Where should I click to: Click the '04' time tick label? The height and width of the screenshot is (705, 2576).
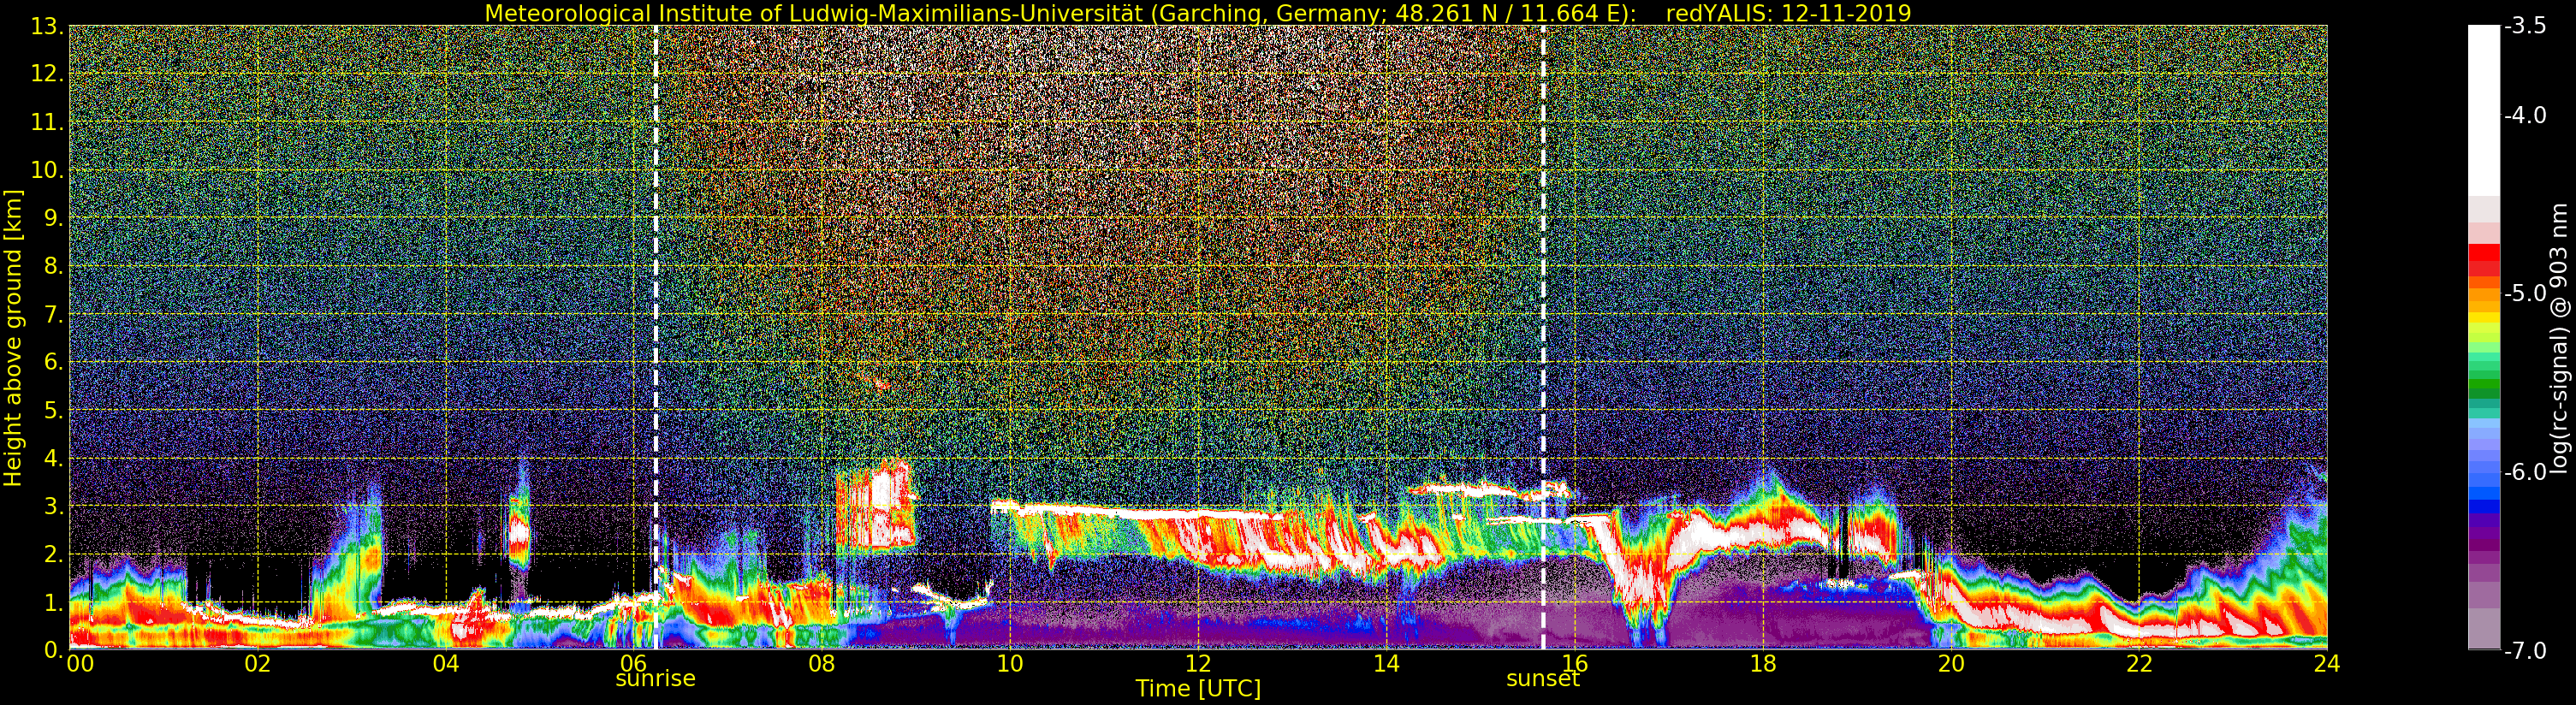[x=445, y=664]
